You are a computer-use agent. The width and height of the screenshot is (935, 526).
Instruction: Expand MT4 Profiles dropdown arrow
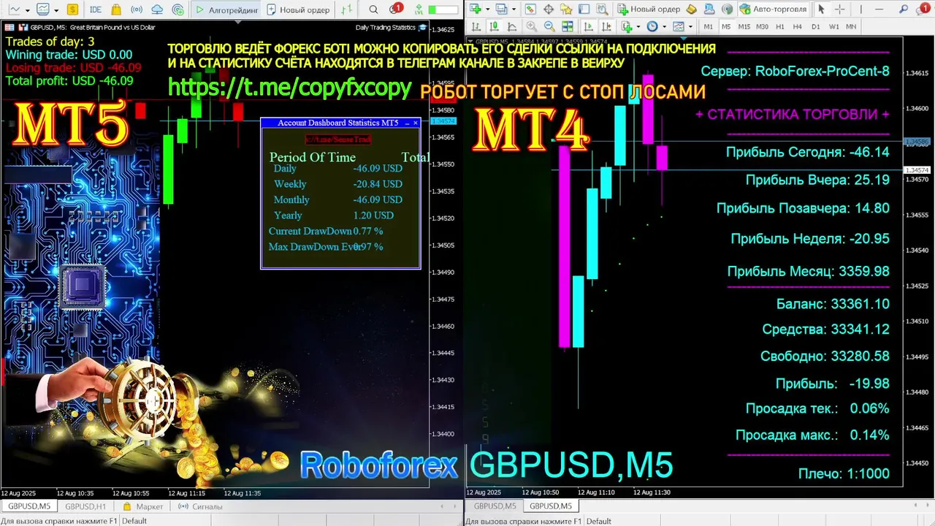(514, 9)
